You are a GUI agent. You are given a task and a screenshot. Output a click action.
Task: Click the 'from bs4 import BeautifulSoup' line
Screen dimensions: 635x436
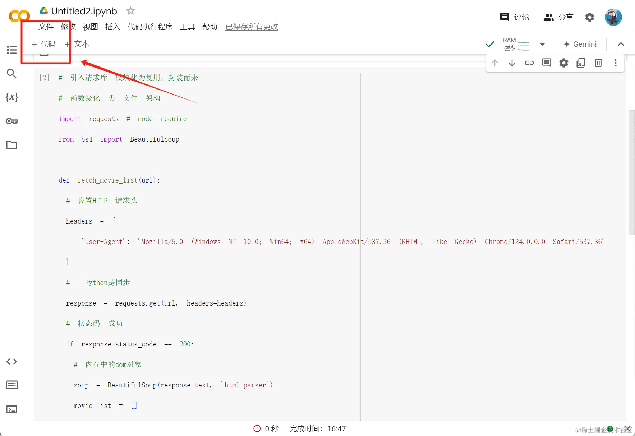click(x=119, y=139)
